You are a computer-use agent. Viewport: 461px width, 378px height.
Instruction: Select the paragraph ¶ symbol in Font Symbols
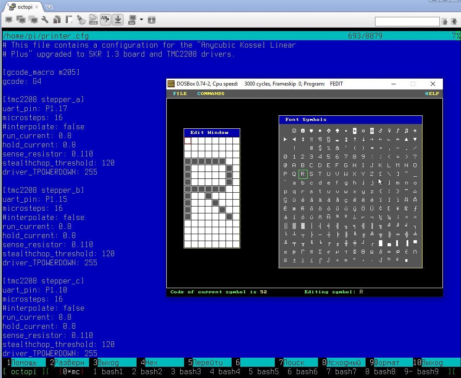tap(320, 140)
